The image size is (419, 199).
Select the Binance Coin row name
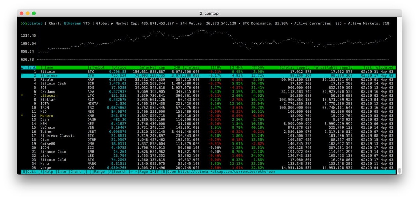[x=53, y=152]
